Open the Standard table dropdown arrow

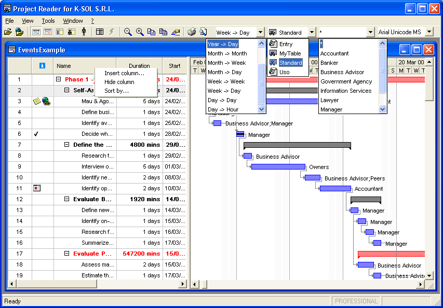point(312,32)
